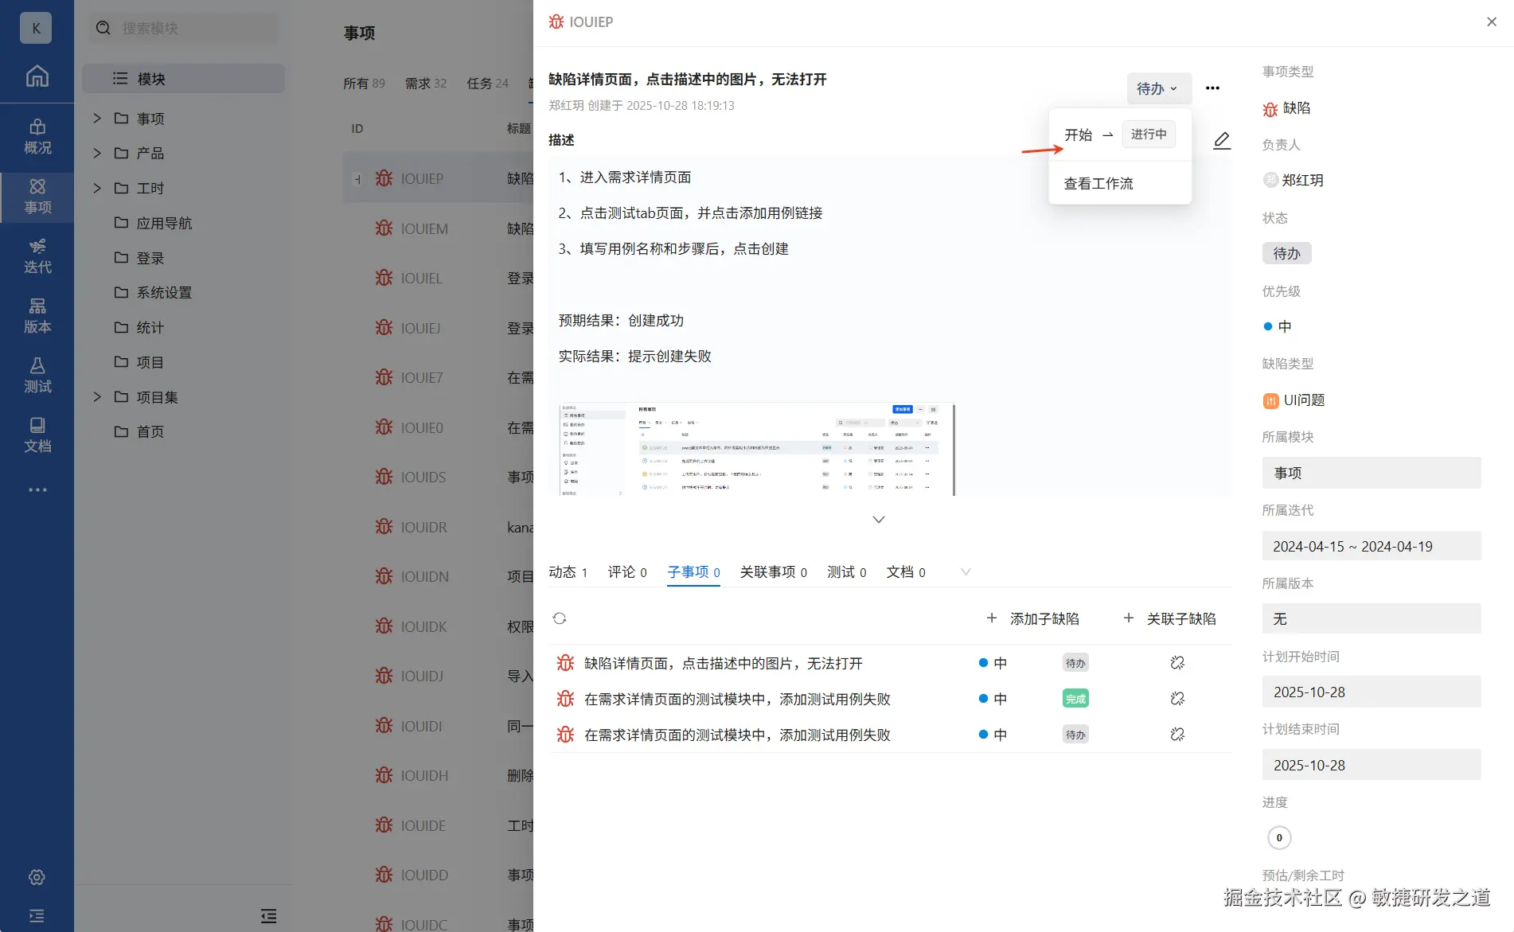Viewport: 1514px width, 932px height.
Task: Open the home icon in sidebar
Action: point(37,76)
